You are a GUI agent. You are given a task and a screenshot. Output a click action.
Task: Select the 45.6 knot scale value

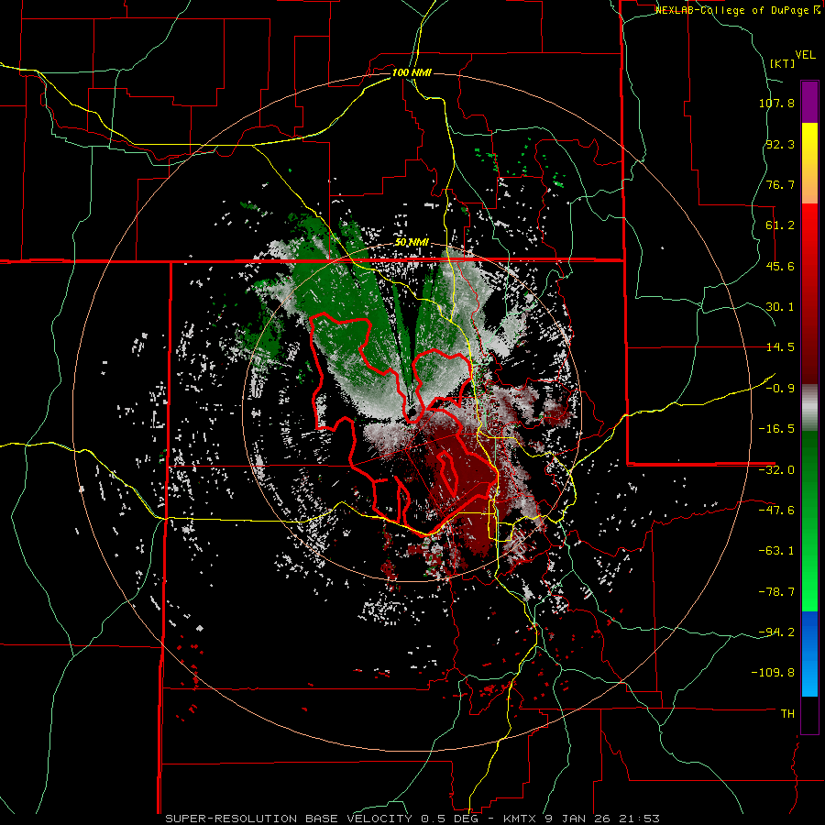[780, 266]
